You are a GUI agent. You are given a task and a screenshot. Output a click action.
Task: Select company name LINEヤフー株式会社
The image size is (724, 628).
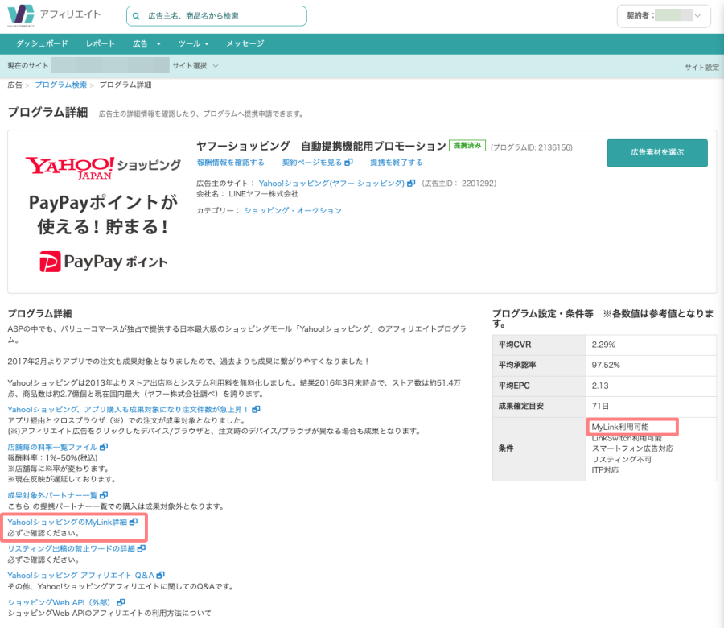[x=264, y=193]
